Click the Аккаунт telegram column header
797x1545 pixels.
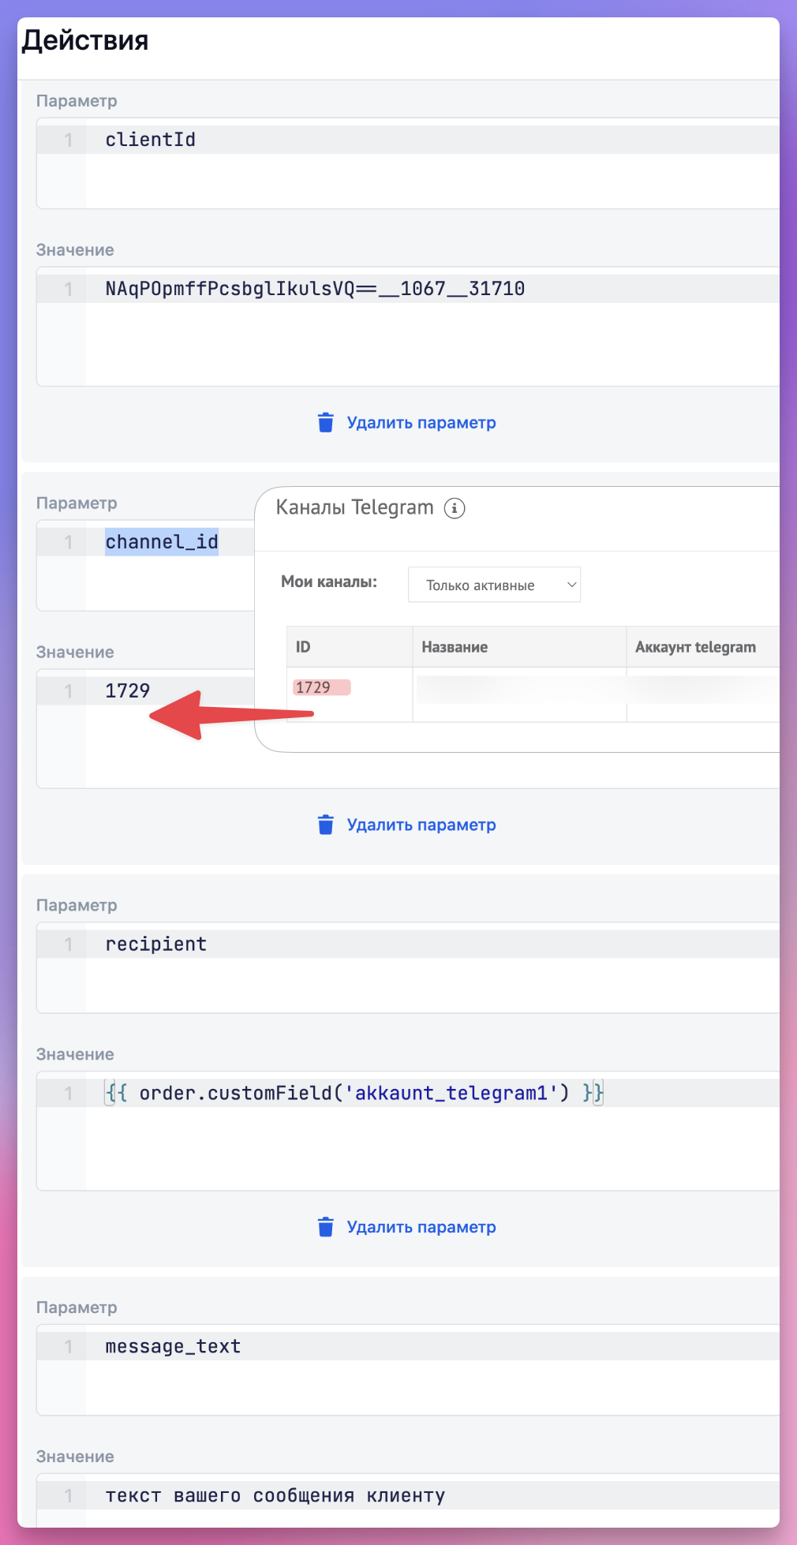coord(695,647)
